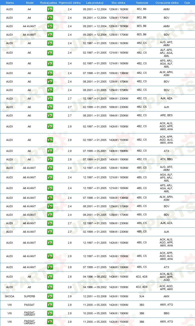Select the 3U4 body code cell
This screenshot has width=195, height=326.
[142, 296]
